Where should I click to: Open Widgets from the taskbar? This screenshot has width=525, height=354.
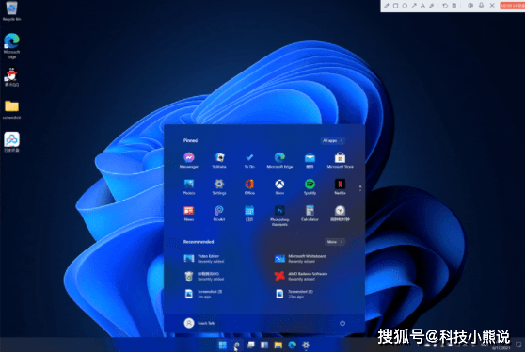point(264,345)
